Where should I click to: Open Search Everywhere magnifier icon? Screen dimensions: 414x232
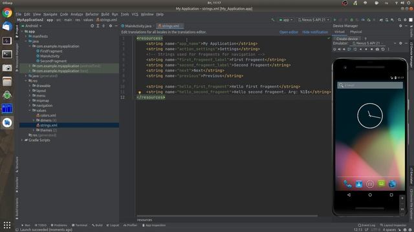pos(399,20)
